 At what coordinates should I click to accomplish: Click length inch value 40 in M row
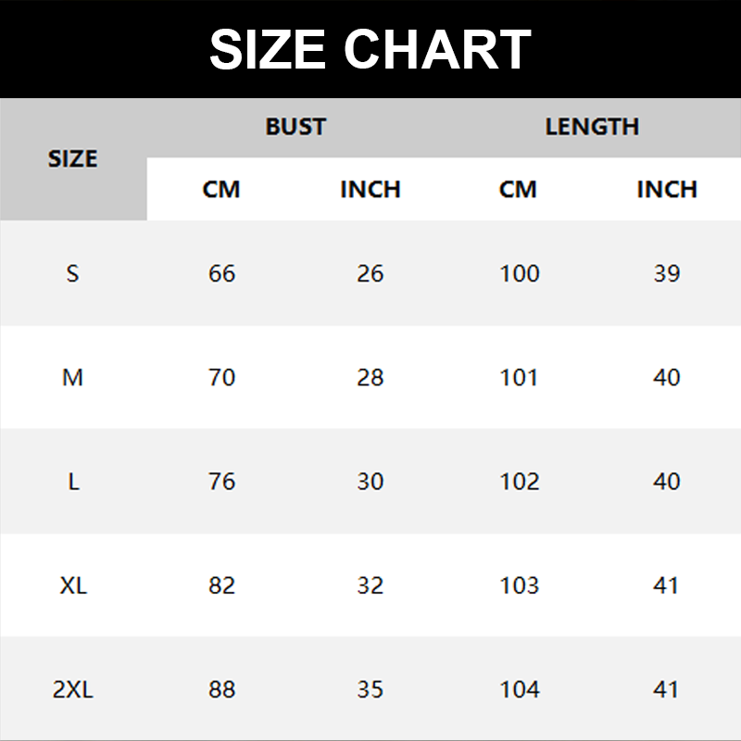tap(667, 378)
